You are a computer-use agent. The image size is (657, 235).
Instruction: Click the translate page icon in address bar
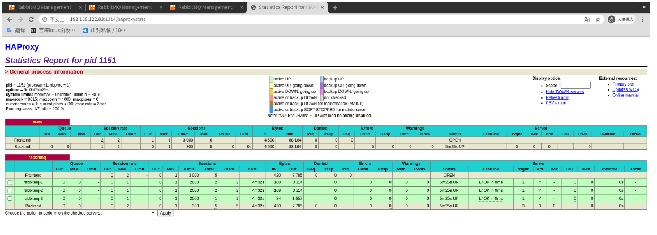point(587,19)
